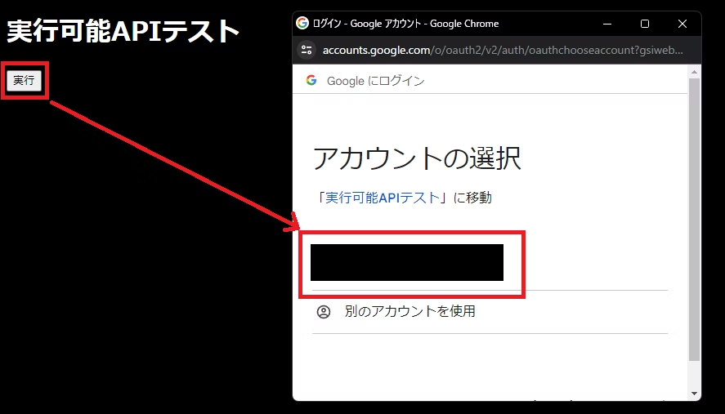Click the 実行可能APIテスト page heading
Screen dimensions: 725x414
tap(123, 31)
